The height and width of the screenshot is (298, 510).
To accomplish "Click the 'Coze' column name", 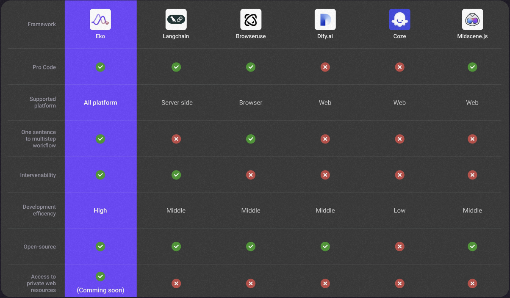I will pyautogui.click(x=400, y=36).
